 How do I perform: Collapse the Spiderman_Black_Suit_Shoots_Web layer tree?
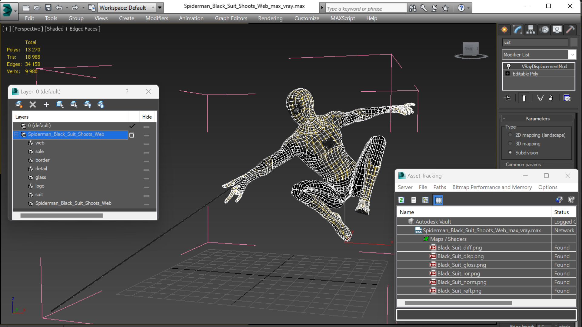16,134
